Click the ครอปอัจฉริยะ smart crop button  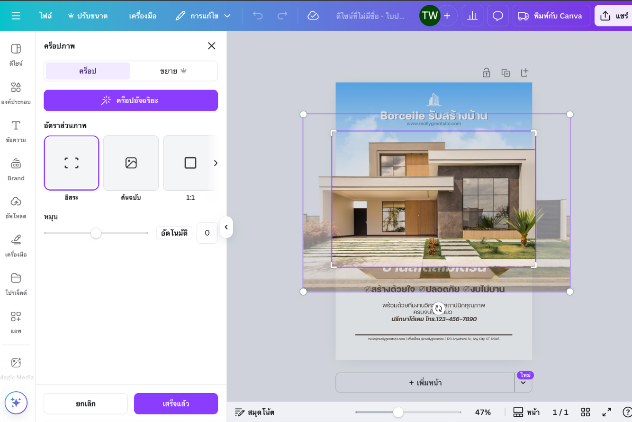click(131, 100)
